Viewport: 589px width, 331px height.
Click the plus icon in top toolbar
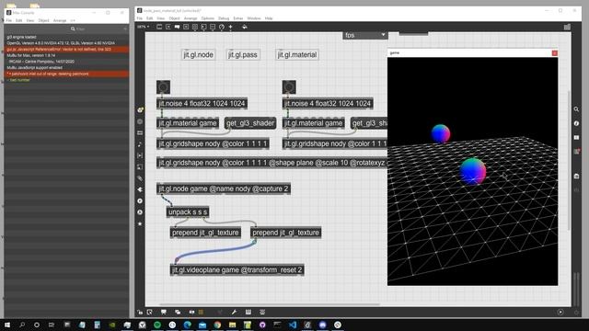tap(230, 27)
